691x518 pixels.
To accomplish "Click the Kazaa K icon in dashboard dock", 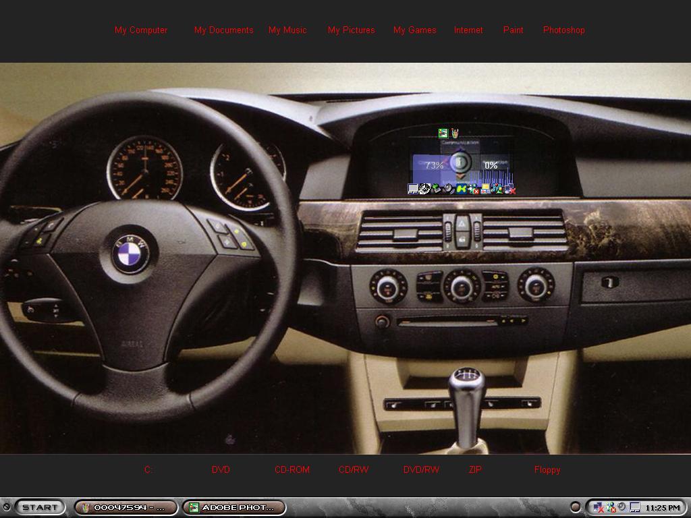I will coord(462,189).
